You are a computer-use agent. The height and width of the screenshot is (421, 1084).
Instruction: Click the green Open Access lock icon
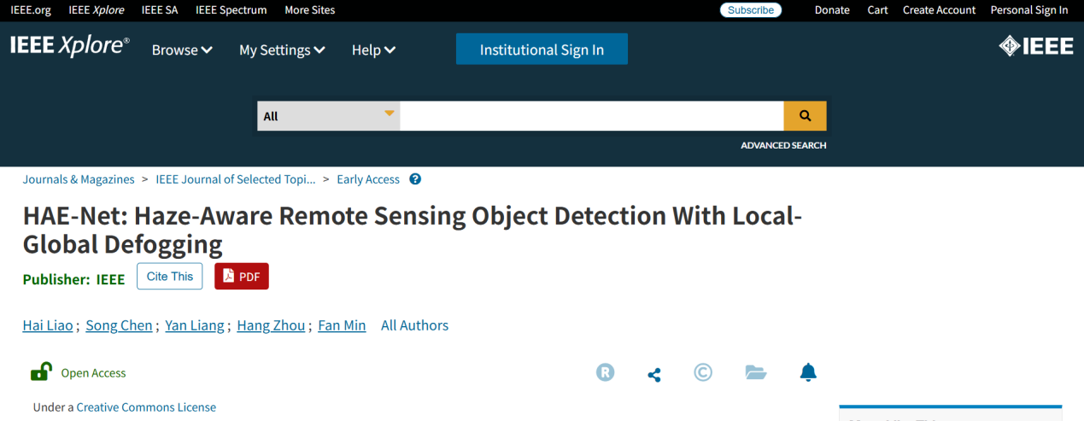pos(40,371)
